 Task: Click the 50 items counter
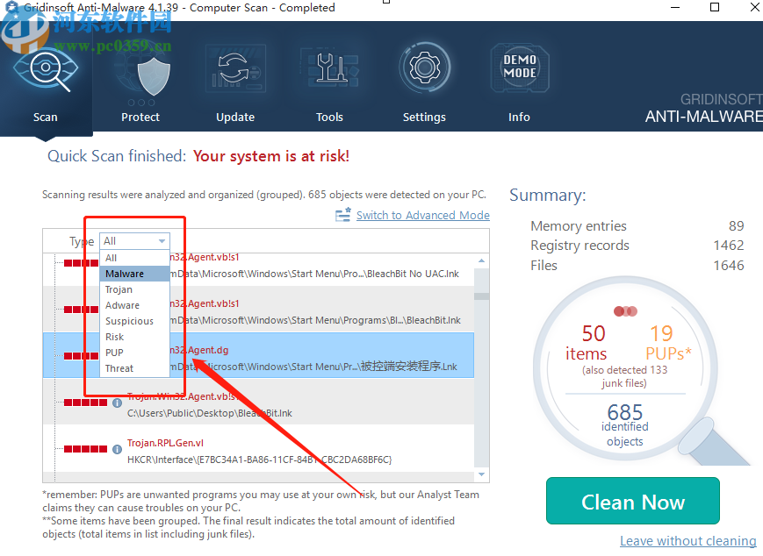(587, 343)
